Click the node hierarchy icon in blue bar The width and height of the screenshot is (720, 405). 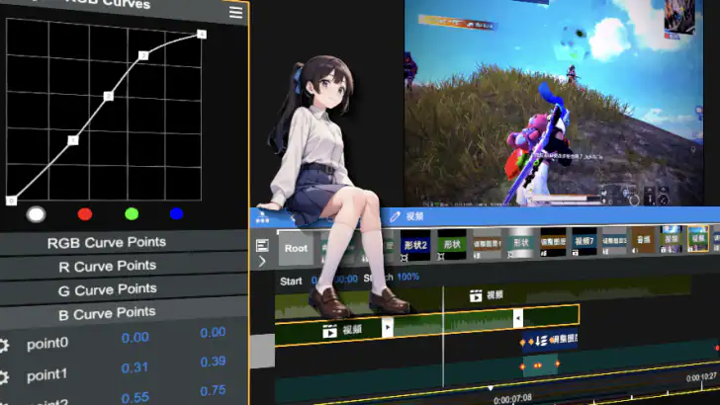[x=262, y=218]
